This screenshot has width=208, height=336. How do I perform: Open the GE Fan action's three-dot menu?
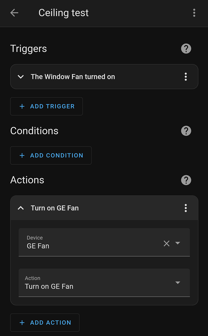[x=186, y=208]
